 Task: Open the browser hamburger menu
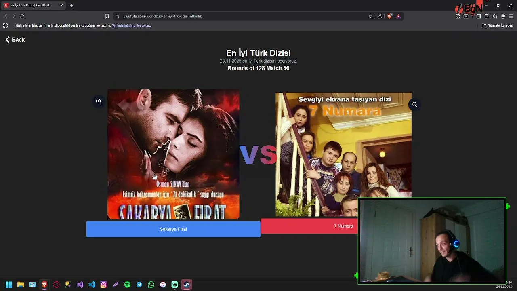[511, 16]
